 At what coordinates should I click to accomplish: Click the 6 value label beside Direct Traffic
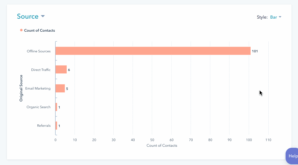point(69,70)
